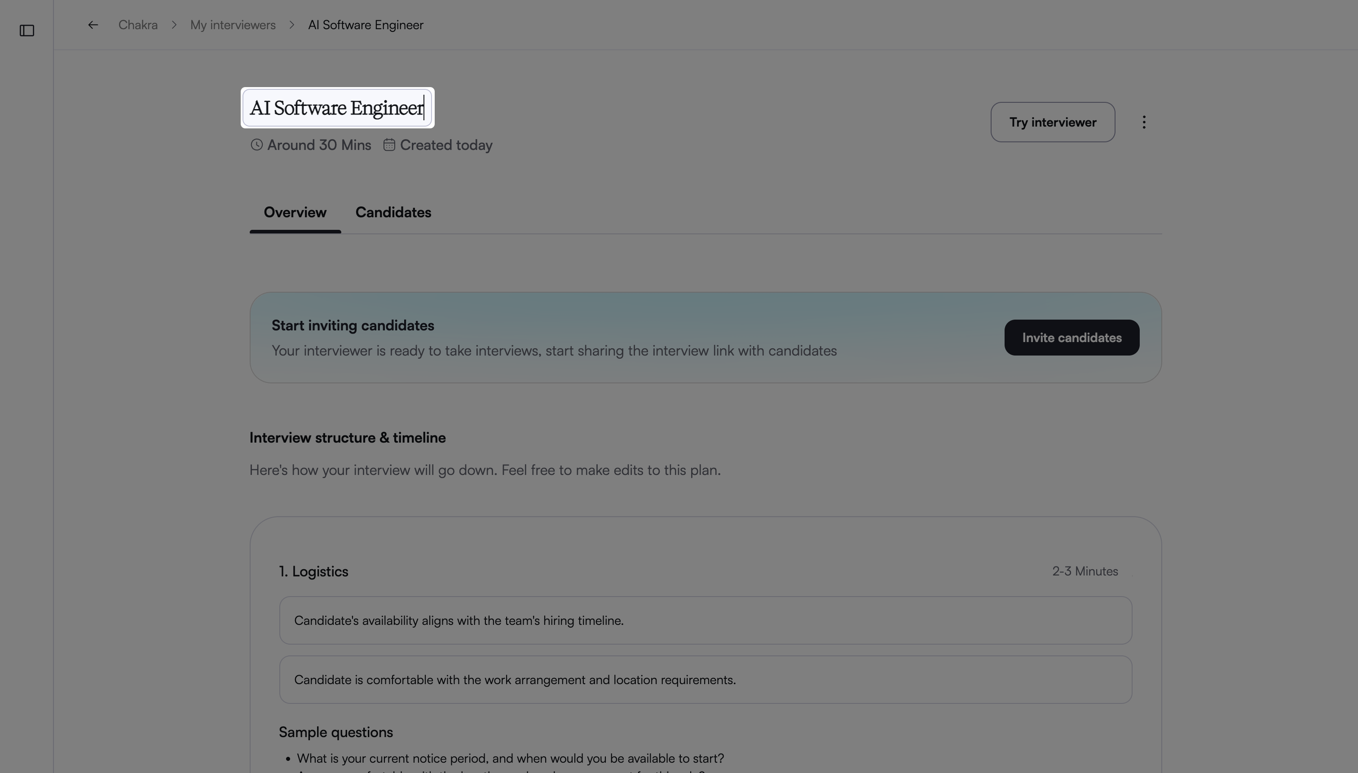The height and width of the screenshot is (773, 1358).
Task: Switch to the Candidates tab
Action: coord(393,212)
